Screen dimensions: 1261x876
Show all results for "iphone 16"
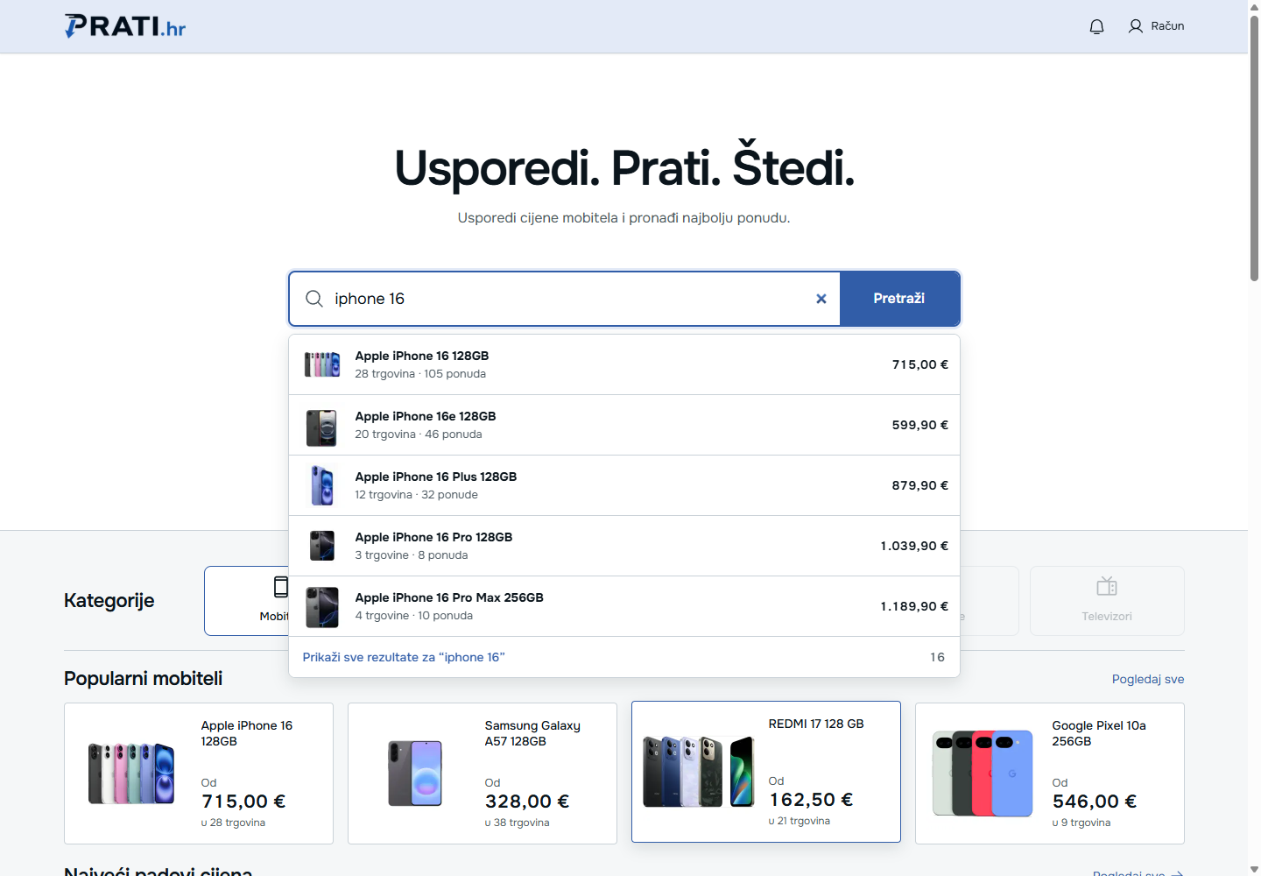pyautogui.click(x=404, y=657)
